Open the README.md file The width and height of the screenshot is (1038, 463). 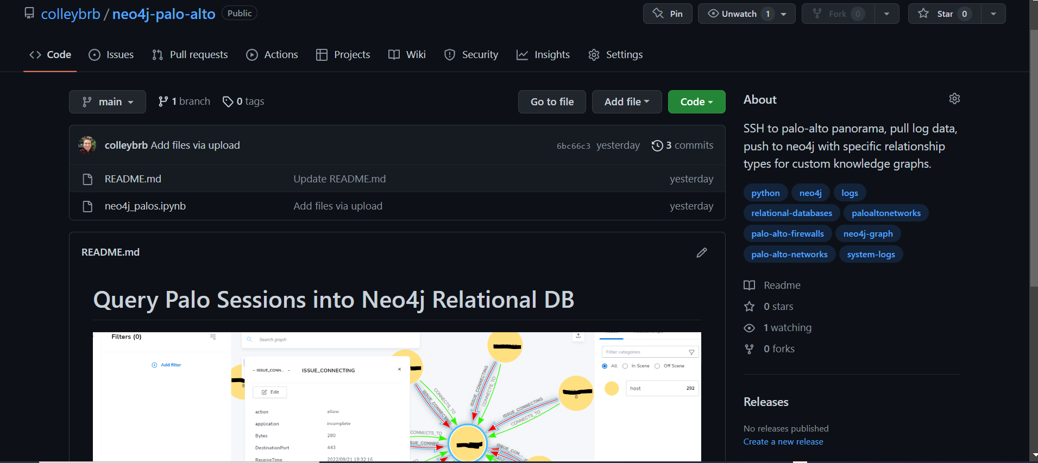(x=133, y=179)
